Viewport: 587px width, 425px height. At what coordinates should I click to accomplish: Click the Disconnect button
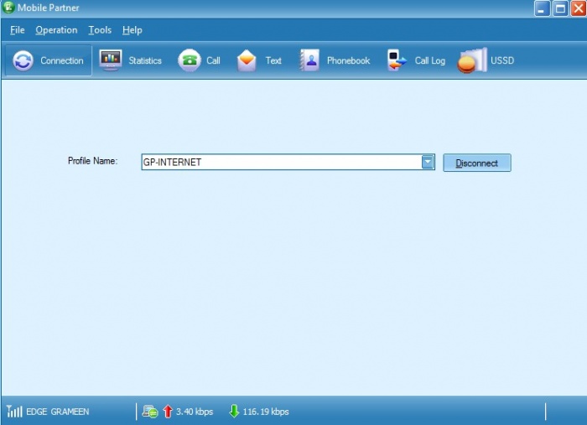477,163
